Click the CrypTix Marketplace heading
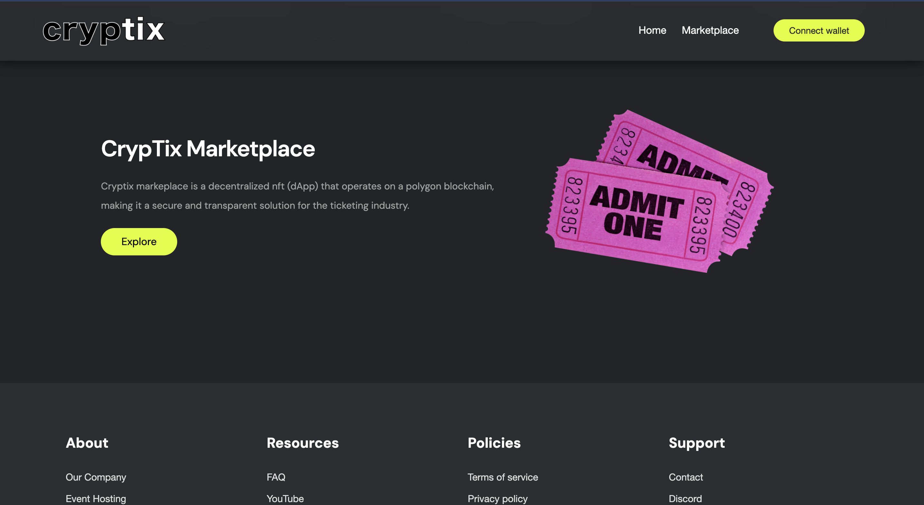The width and height of the screenshot is (924, 505). [x=208, y=149]
